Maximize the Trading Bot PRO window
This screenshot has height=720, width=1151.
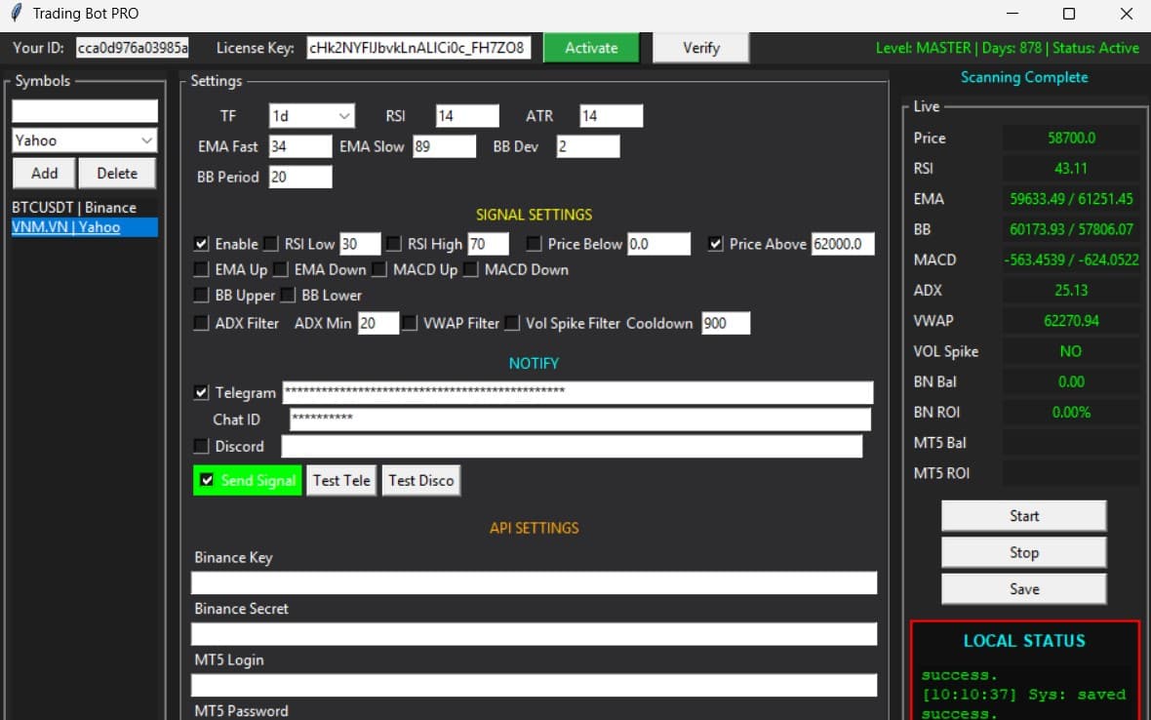1069,14
